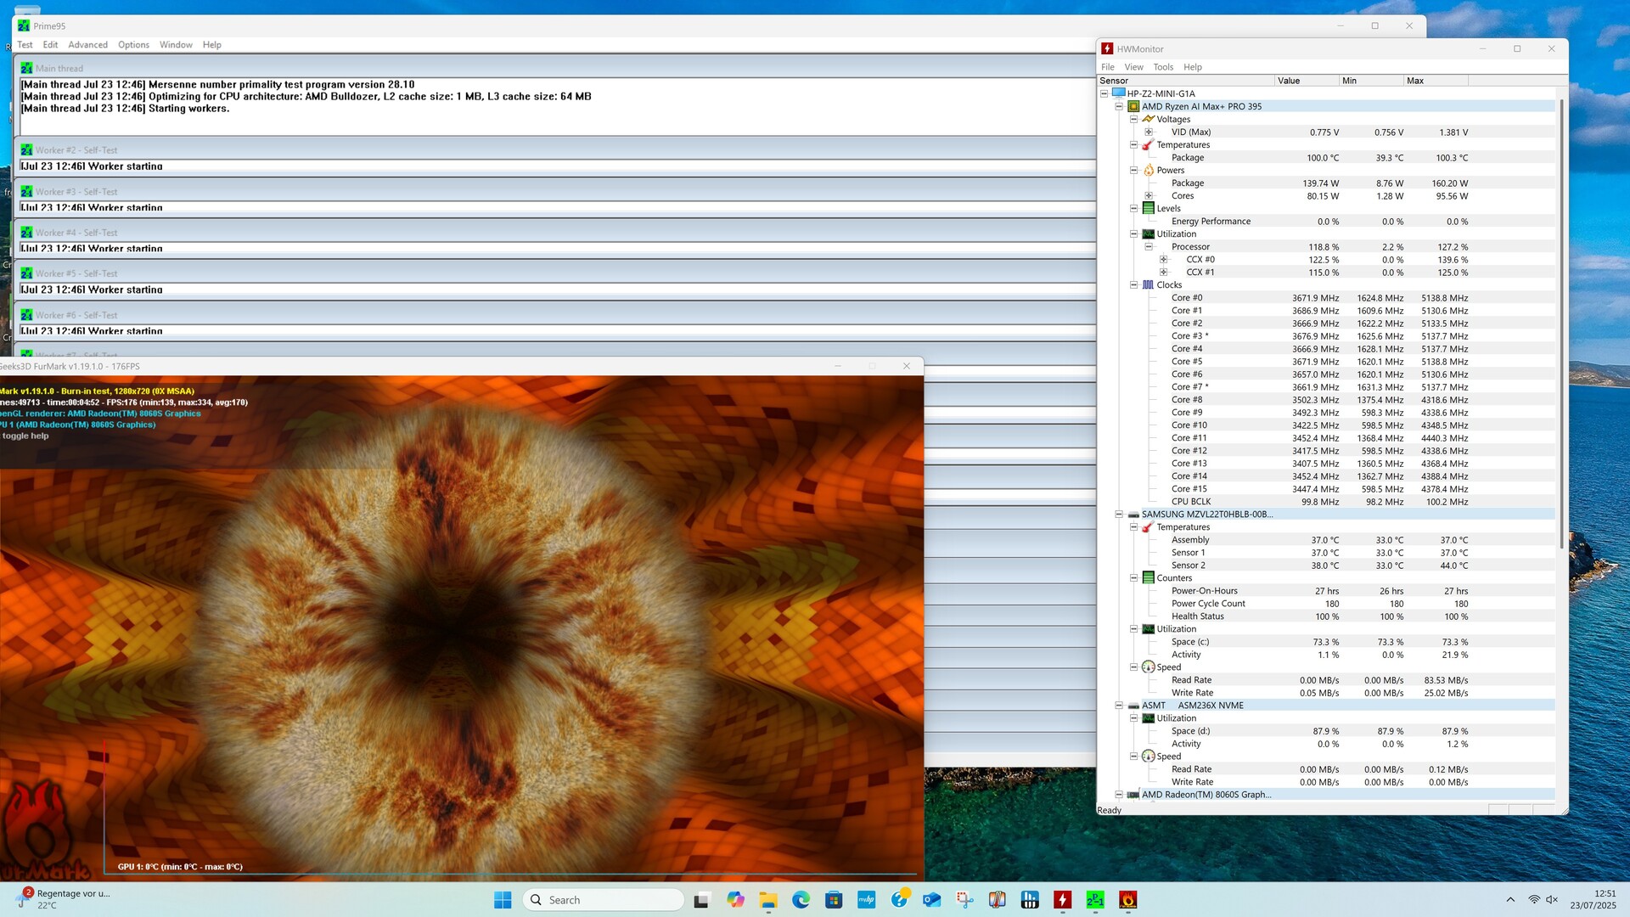Open Copilot from taskbar
This screenshot has width=1630, height=917.
735,900
